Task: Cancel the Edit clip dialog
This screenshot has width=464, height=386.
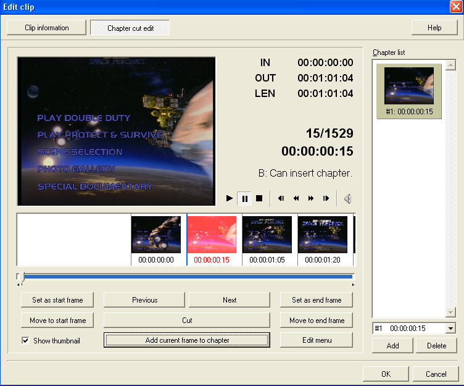Action: (436, 374)
